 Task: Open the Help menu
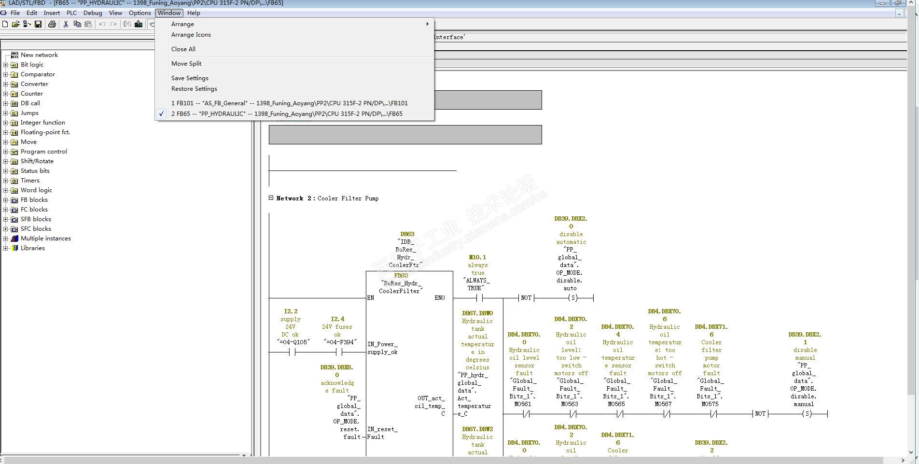coord(194,13)
